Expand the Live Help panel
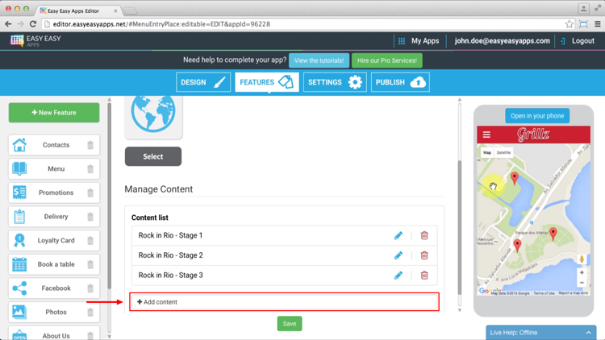Viewport: 605px width, 340px height. (588, 332)
